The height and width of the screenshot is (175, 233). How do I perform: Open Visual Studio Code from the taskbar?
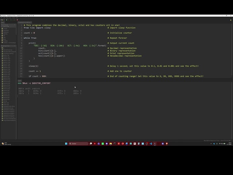pos(151,144)
